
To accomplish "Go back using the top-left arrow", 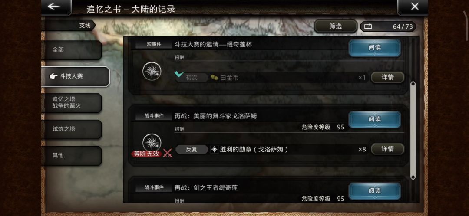I will pyautogui.click(x=56, y=7).
